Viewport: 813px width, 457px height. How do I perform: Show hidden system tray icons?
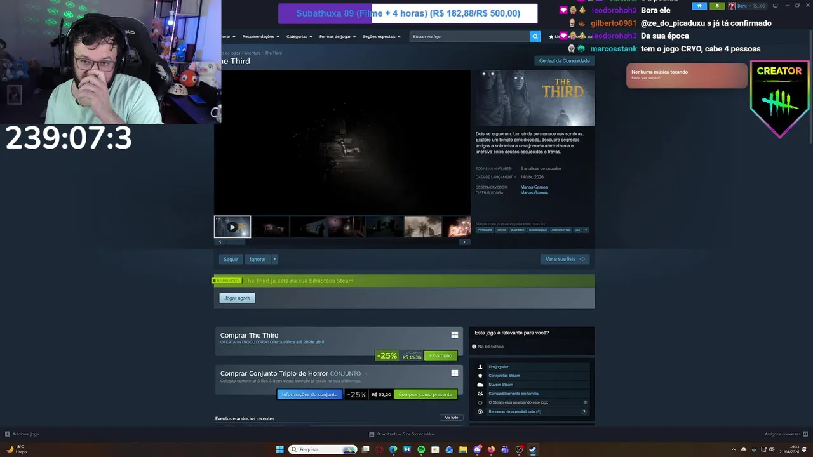tap(734, 449)
